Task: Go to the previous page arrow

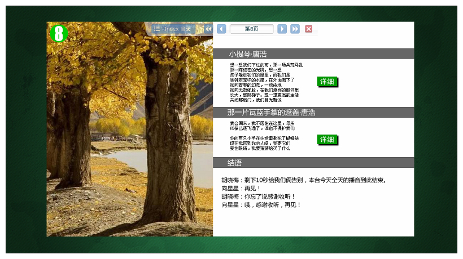Action: (x=221, y=29)
